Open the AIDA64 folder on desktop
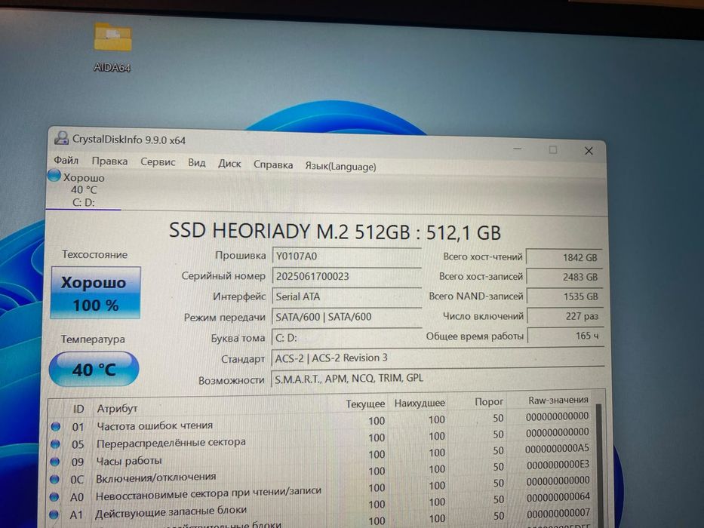704x528 pixels. tap(112, 47)
